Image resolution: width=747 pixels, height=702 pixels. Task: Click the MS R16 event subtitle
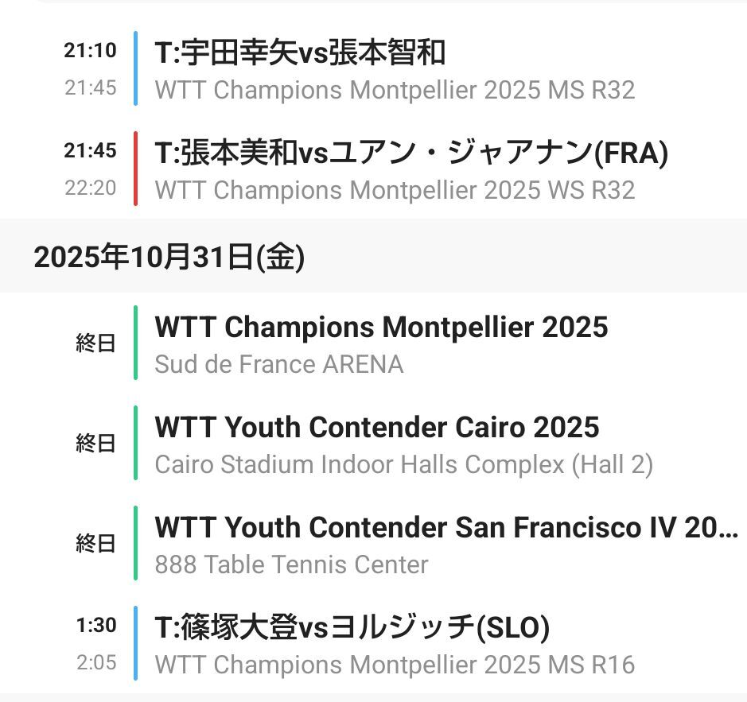pyautogui.click(x=395, y=665)
